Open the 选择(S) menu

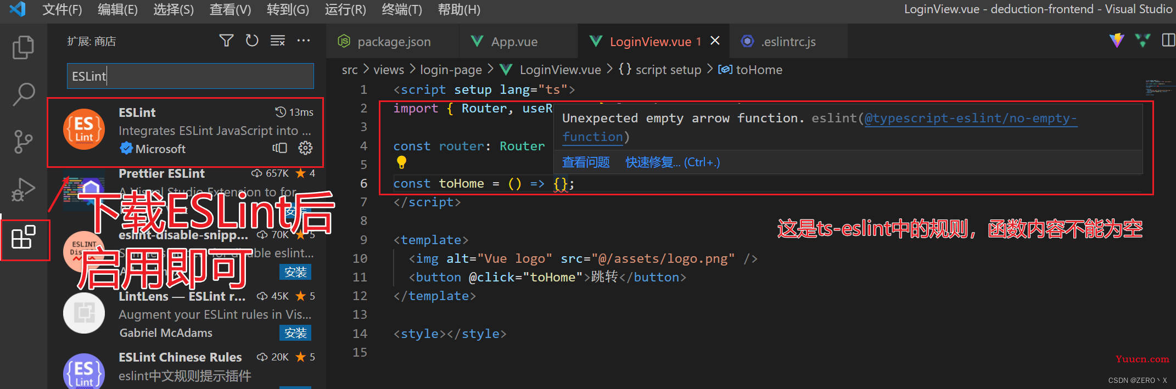click(x=173, y=9)
